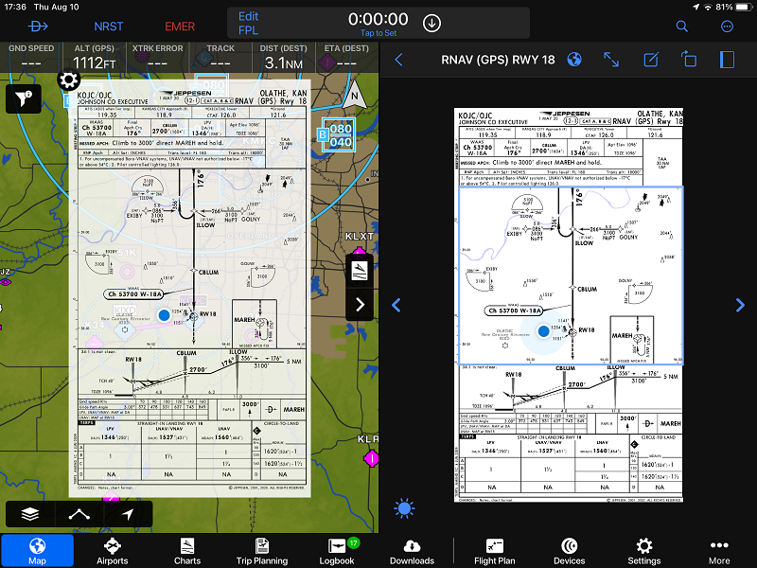The height and width of the screenshot is (568, 757).
Task: Open the more options ellipsis icon
Action: click(x=727, y=27)
